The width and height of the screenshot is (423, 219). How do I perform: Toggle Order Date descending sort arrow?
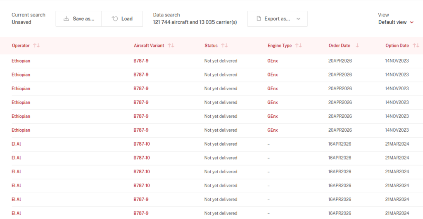(x=357, y=45)
